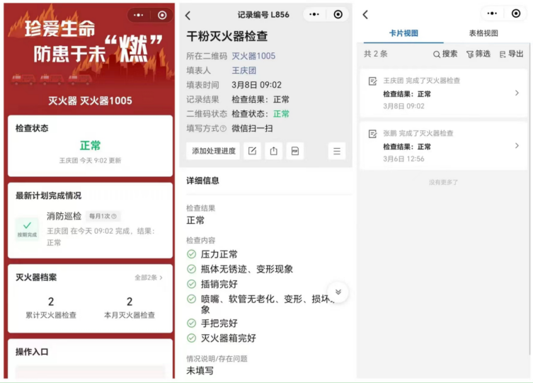This screenshot has height=383, width=533.
Task: Switch to 表格视图 tab
Action: point(483,33)
